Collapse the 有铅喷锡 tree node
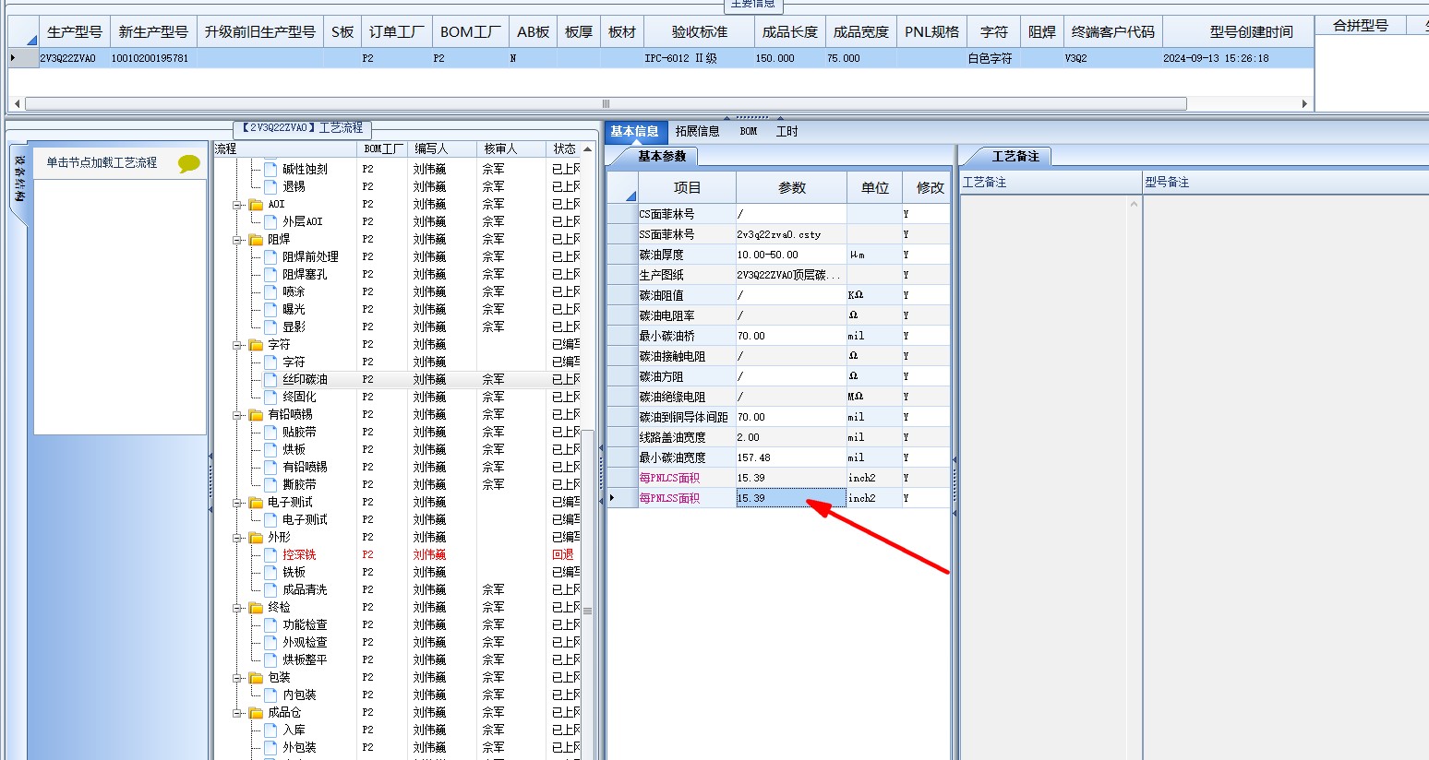 [x=238, y=415]
